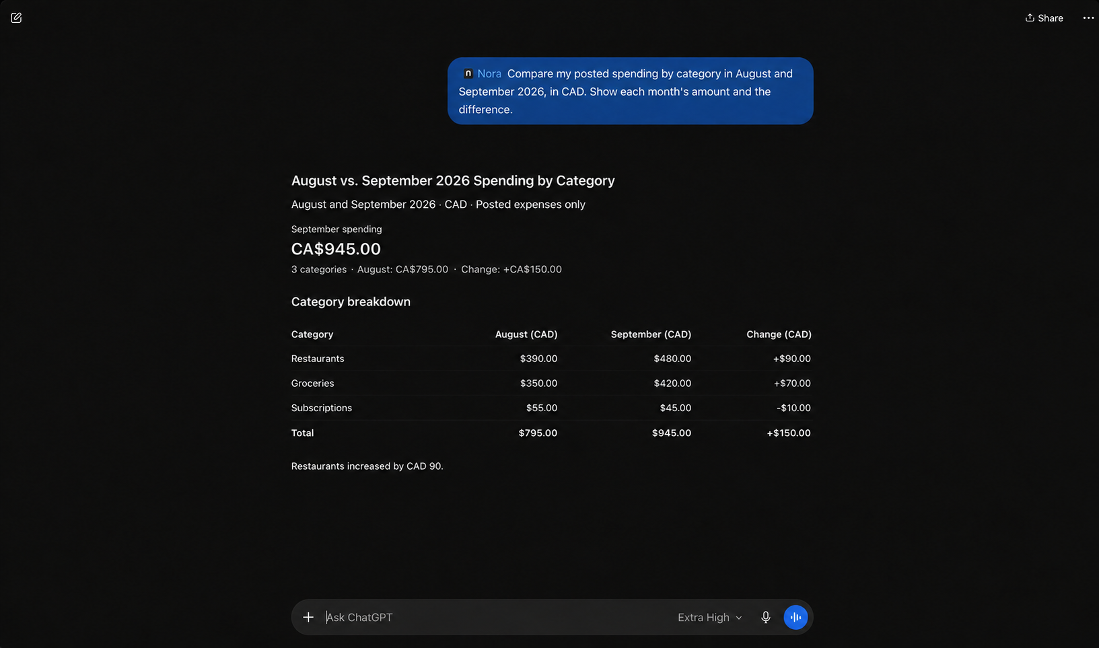Click the September (CAD) column header

point(651,334)
